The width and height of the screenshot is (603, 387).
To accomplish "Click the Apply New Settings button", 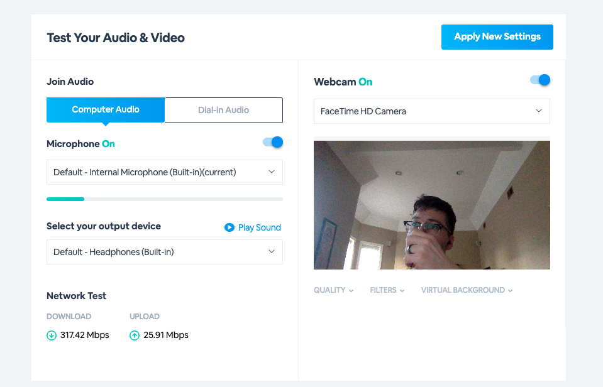I will 497,37.
